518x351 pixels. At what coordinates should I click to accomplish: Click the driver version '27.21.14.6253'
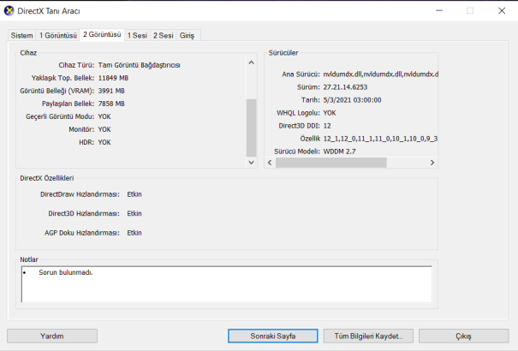(345, 87)
